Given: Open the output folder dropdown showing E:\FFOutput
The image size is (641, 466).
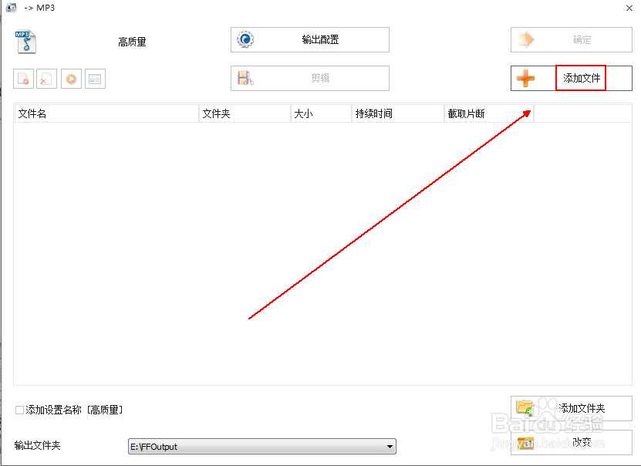Looking at the screenshot, I should point(389,447).
